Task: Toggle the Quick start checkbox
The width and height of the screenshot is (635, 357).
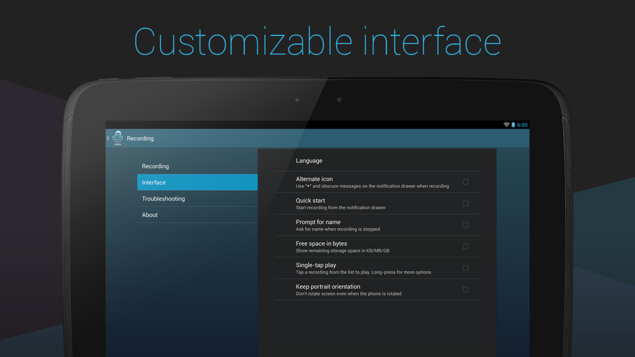Action: click(465, 203)
